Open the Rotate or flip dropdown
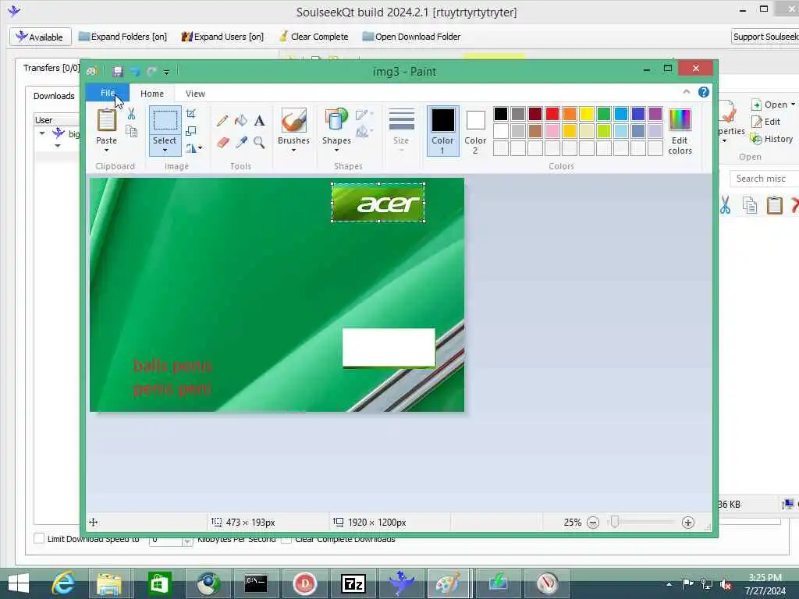 (194, 148)
